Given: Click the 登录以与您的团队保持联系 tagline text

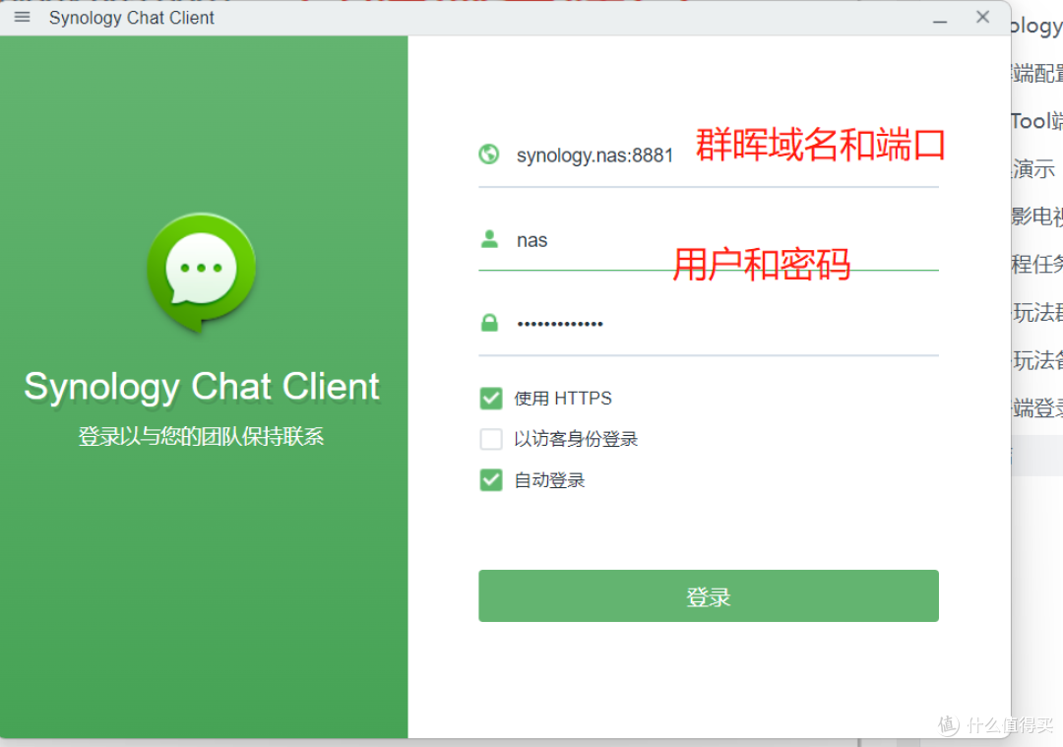Looking at the screenshot, I should click(x=201, y=436).
